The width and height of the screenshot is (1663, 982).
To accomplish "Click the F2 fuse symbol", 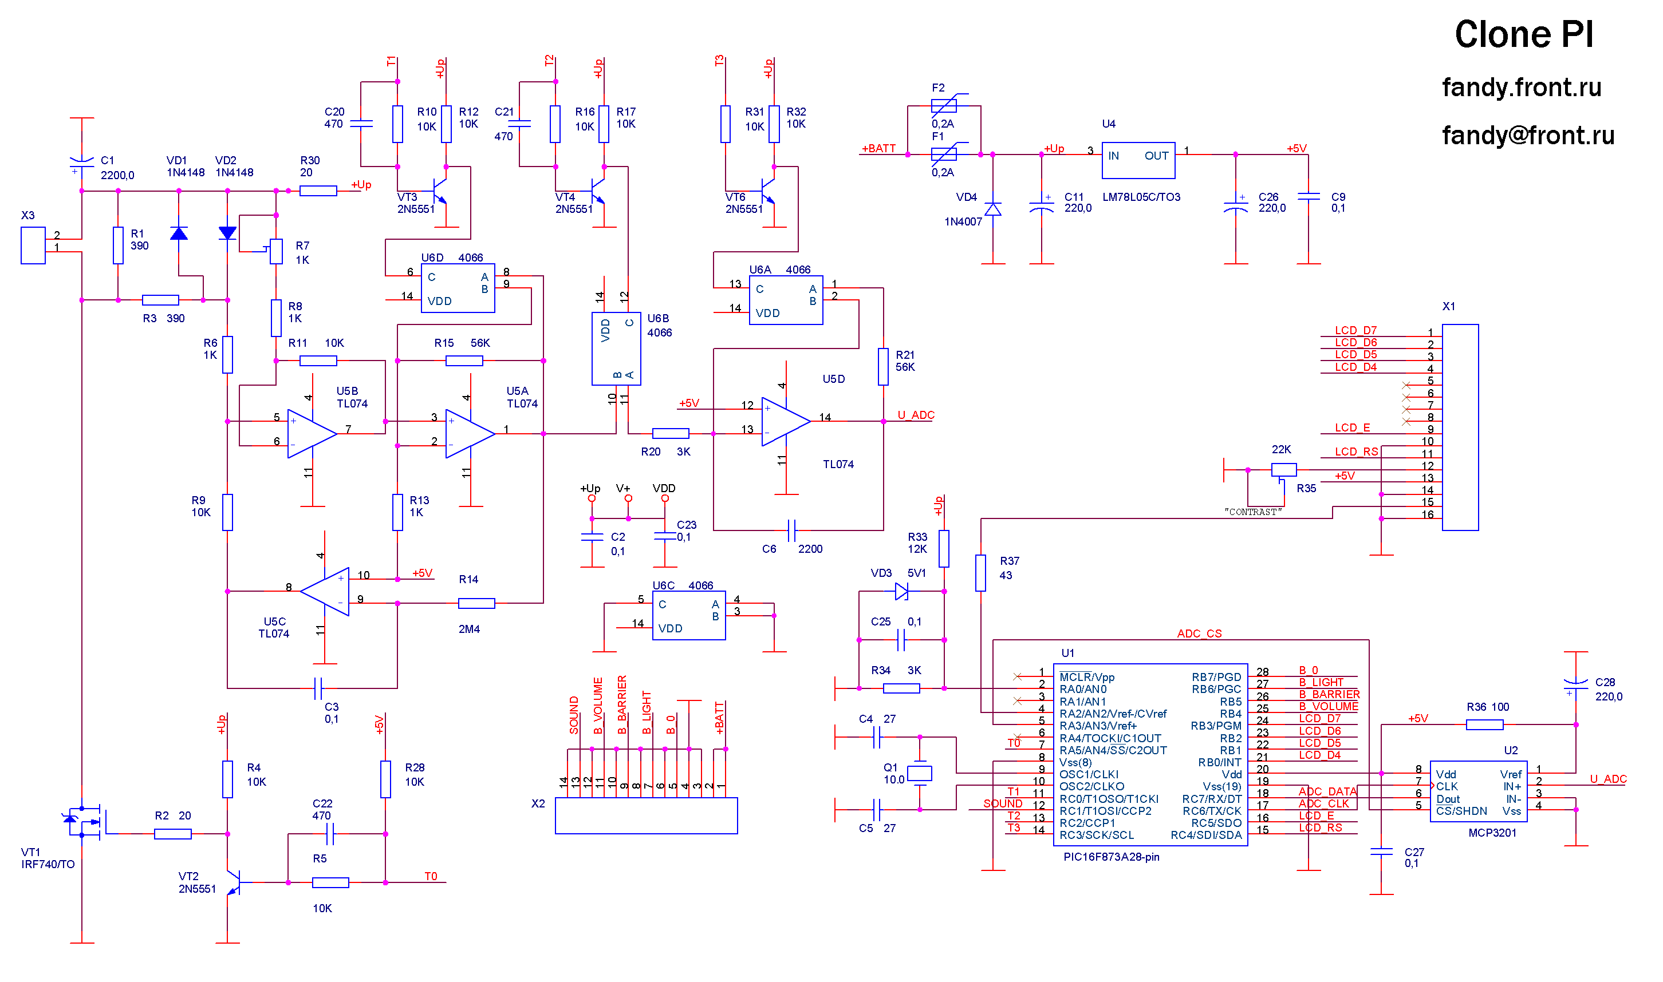I will 943,105.
